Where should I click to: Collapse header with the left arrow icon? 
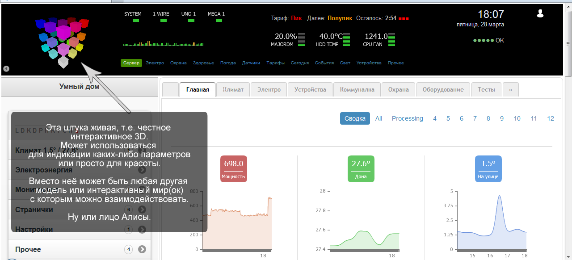click(6, 69)
